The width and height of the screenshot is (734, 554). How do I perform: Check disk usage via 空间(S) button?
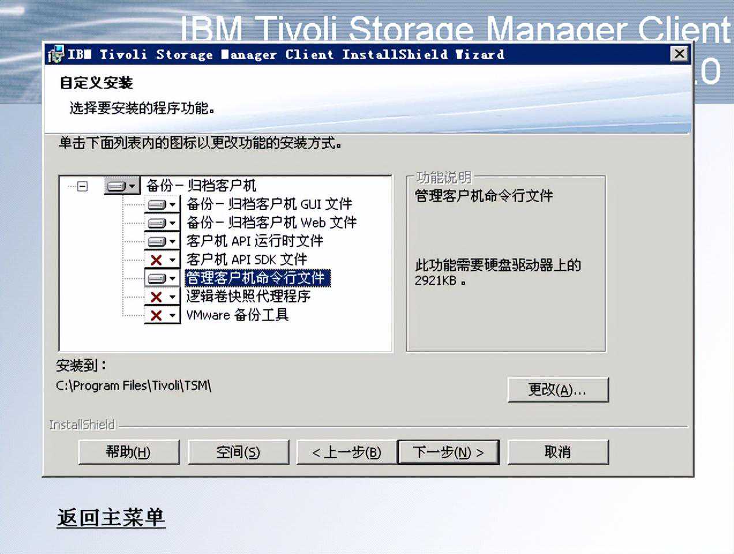point(238,452)
